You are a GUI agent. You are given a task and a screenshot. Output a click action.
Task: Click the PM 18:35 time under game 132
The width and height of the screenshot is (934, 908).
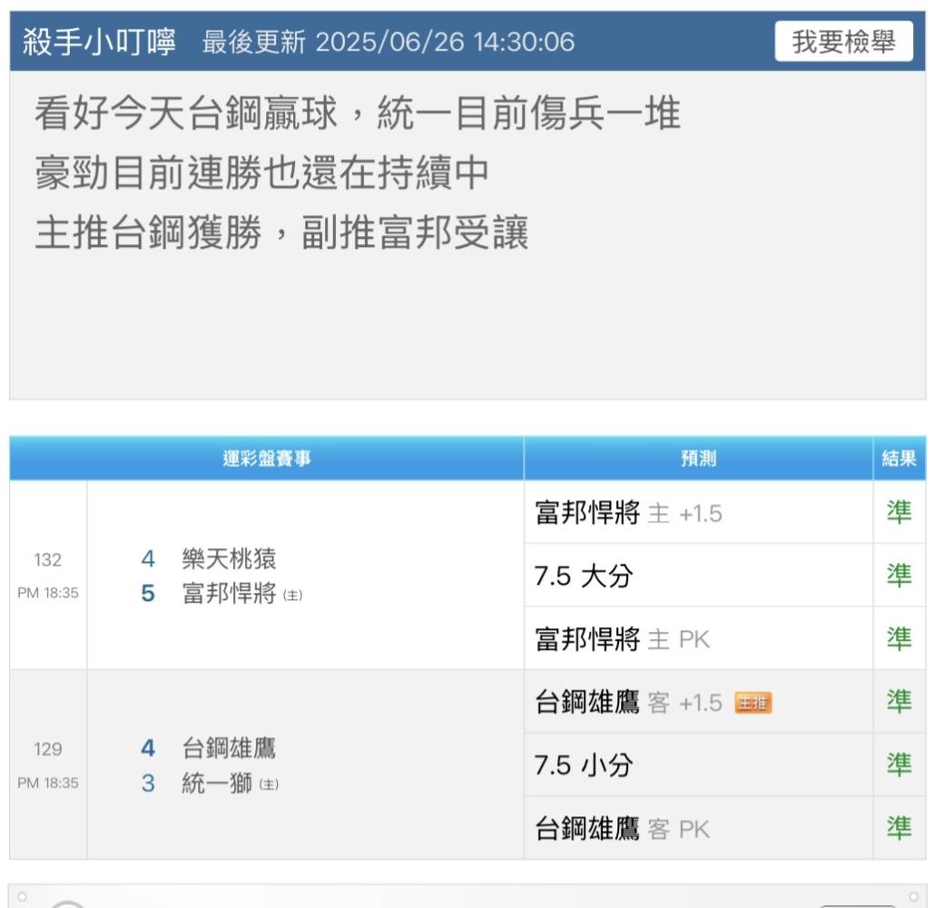[x=47, y=593]
